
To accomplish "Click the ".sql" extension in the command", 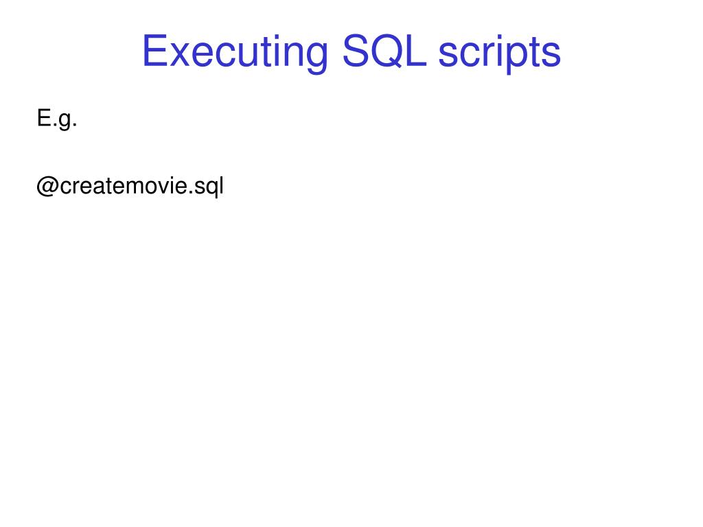I will pos(206,187).
